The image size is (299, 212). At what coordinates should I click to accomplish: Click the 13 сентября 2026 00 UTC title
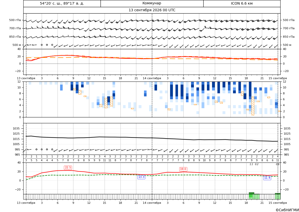[152, 10]
